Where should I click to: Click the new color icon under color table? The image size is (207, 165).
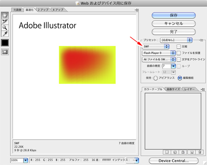192,152
